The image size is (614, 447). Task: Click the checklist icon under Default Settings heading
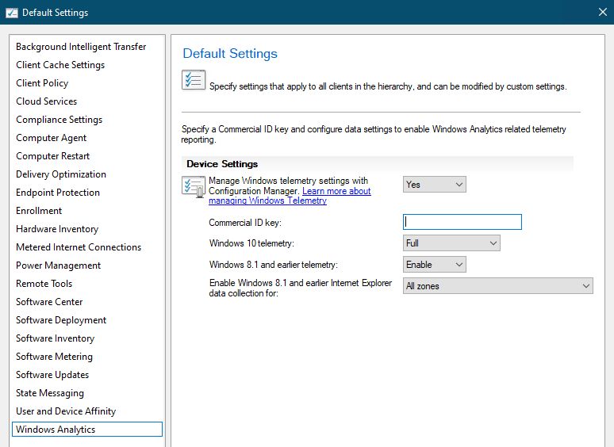(194, 80)
